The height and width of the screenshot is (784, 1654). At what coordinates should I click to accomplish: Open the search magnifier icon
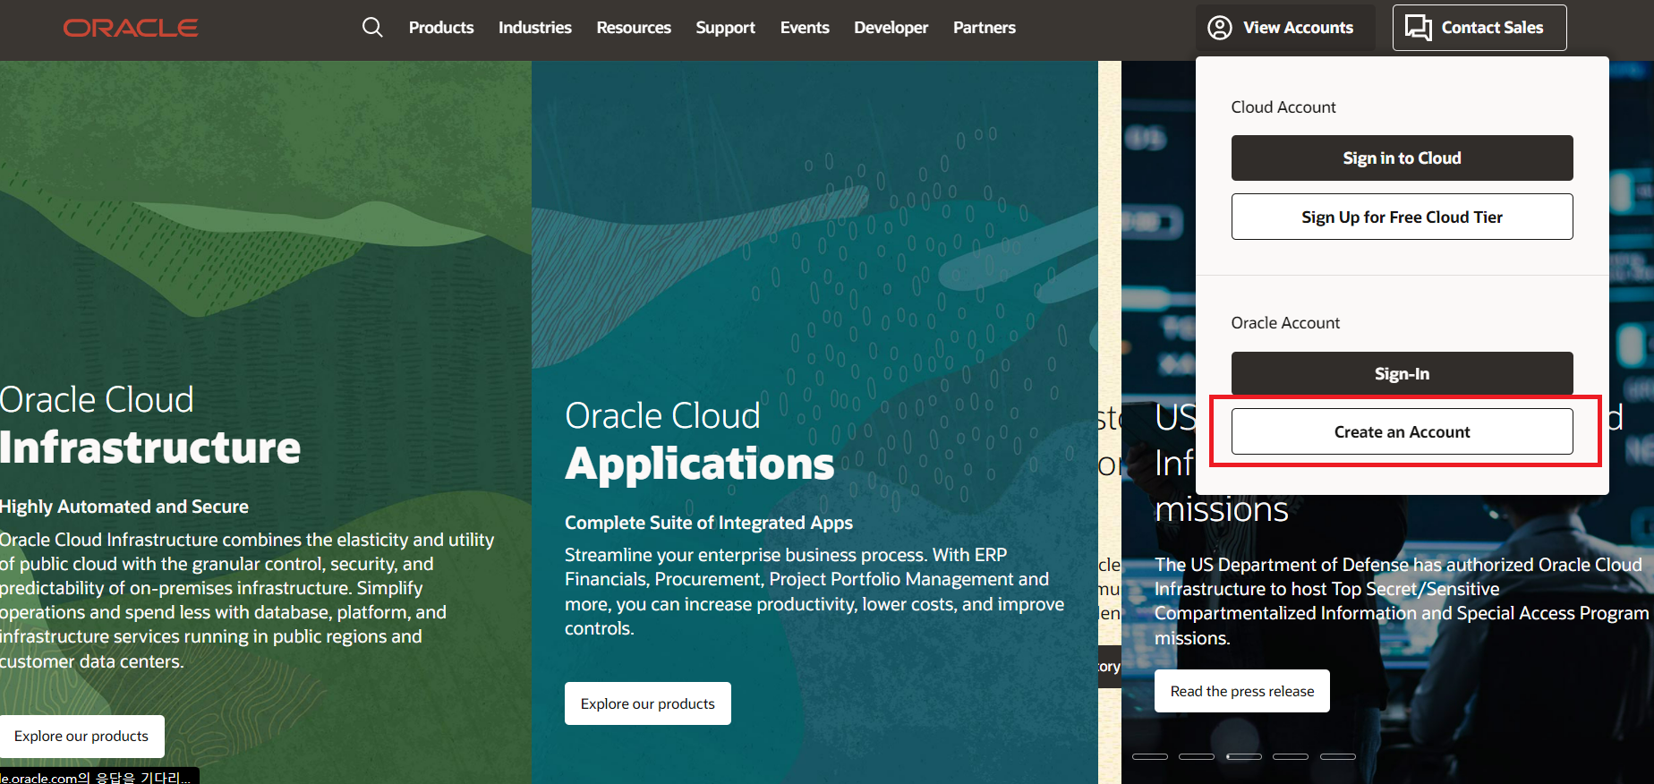372,28
